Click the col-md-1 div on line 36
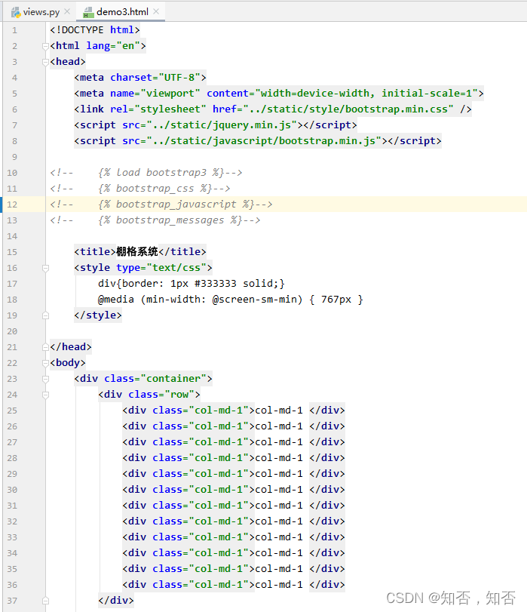The image size is (527, 612). tap(234, 585)
